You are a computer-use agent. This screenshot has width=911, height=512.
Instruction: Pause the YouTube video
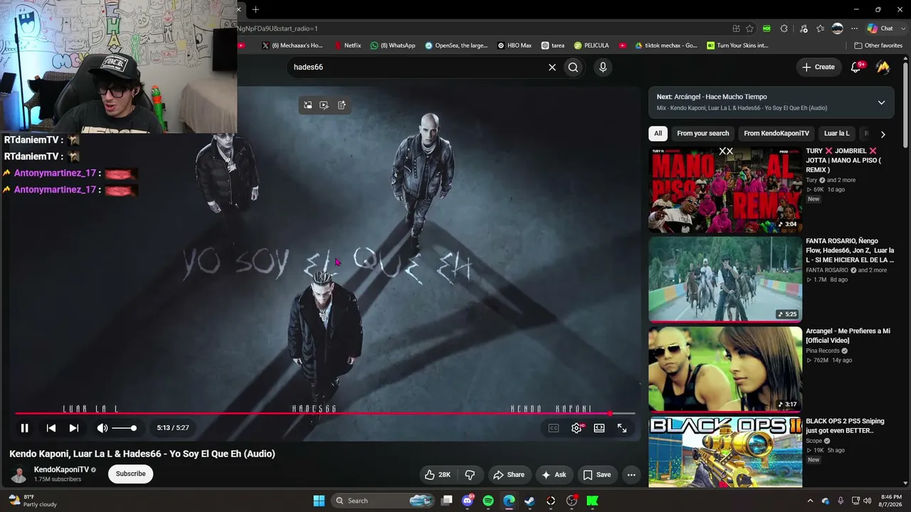pyautogui.click(x=24, y=428)
